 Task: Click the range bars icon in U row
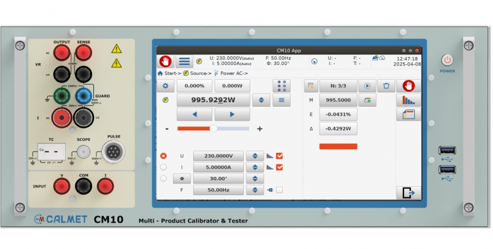pyautogui.click(x=270, y=156)
